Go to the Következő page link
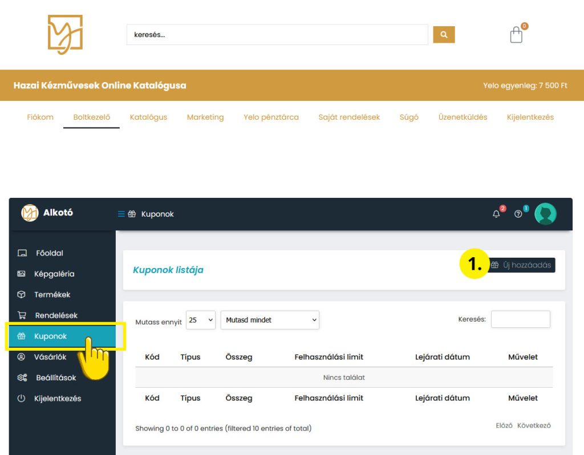 point(534,425)
